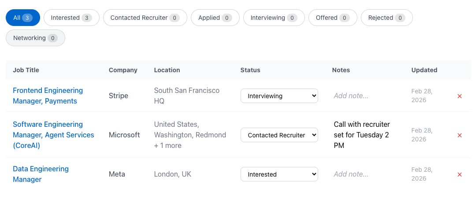
Task: Click the Meta company cell
Action: [117, 174]
